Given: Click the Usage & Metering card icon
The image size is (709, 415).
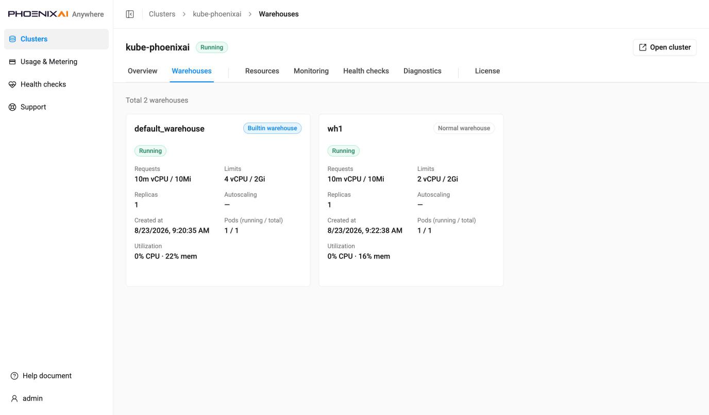Looking at the screenshot, I should tap(12, 62).
